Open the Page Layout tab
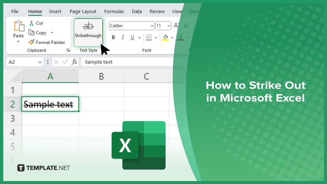This screenshot has height=184, width=327. (x=83, y=12)
